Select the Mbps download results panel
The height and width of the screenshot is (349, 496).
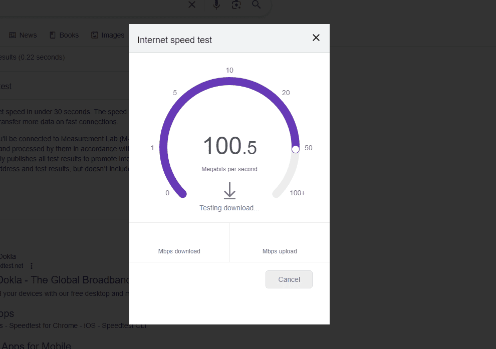pos(179,242)
